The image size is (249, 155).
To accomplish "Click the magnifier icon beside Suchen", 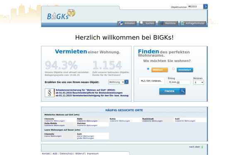I will click(x=142, y=23).
